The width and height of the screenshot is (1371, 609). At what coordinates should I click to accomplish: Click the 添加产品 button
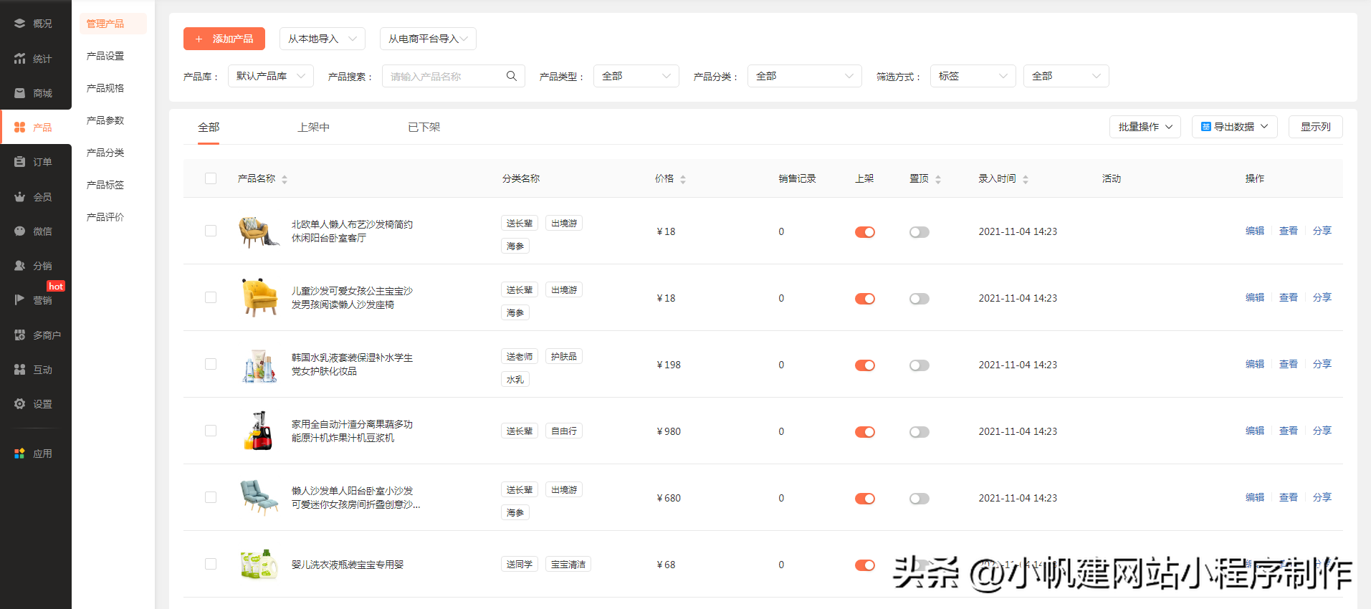click(224, 39)
